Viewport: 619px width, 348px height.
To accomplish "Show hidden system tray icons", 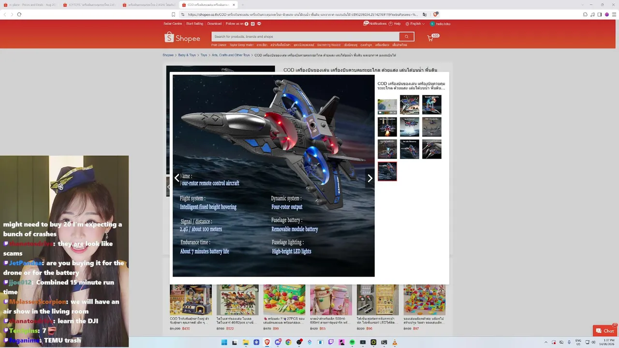I will click(546, 343).
